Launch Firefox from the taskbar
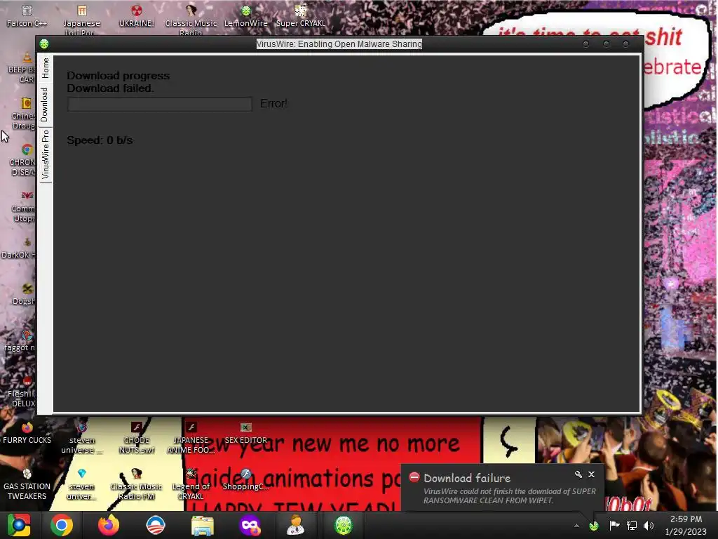 coord(109,525)
